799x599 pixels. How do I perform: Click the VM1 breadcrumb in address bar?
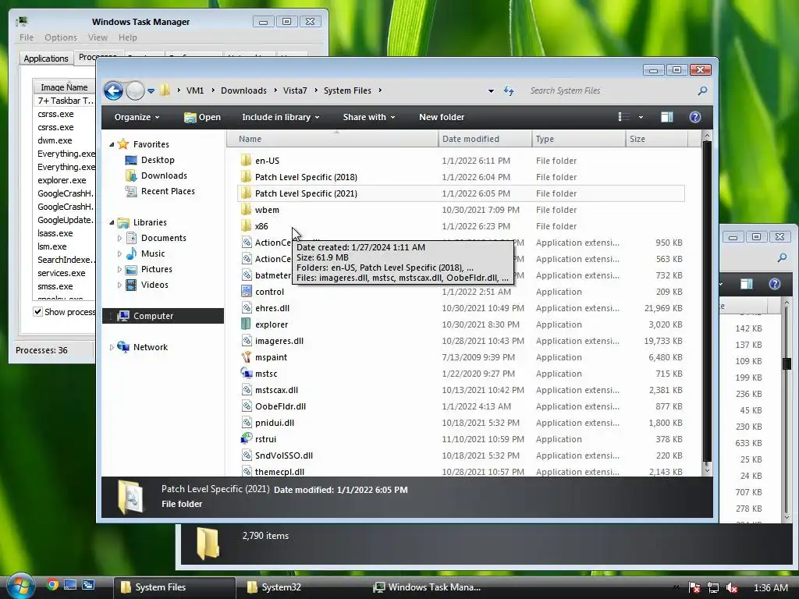(194, 90)
